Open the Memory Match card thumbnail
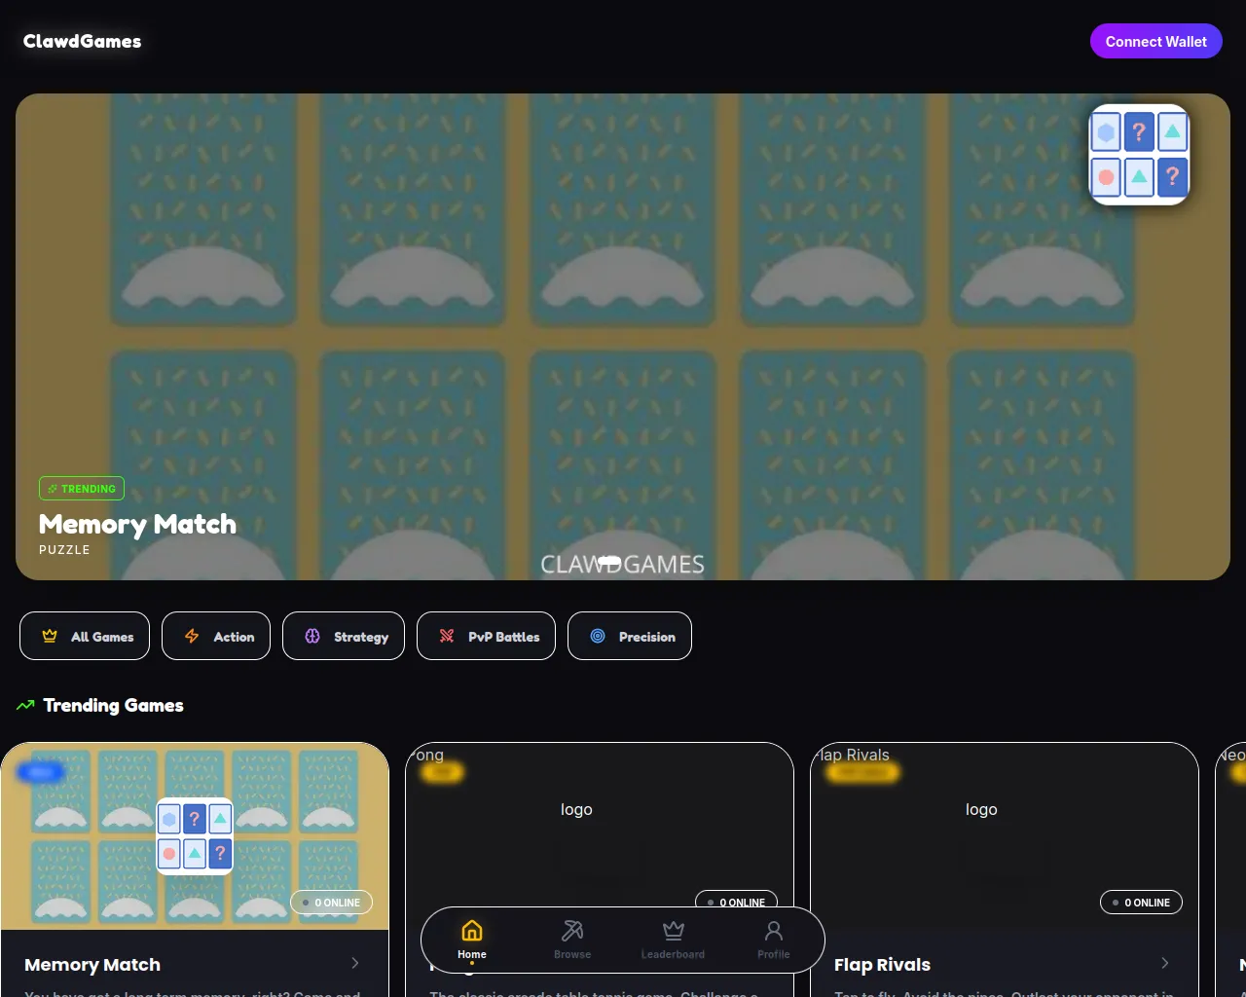1246x997 pixels. [x=195, y=836]
